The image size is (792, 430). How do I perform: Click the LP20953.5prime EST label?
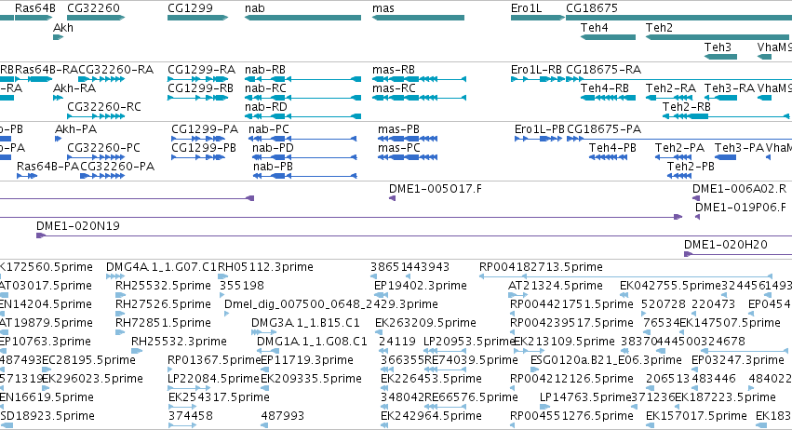coord(468,342)
